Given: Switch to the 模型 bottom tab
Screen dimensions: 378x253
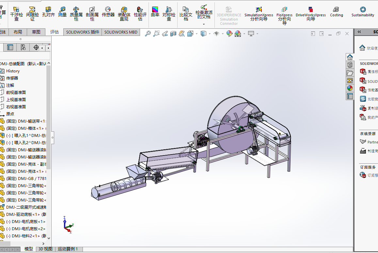Looking at the screenshot, I should (29, 249).
